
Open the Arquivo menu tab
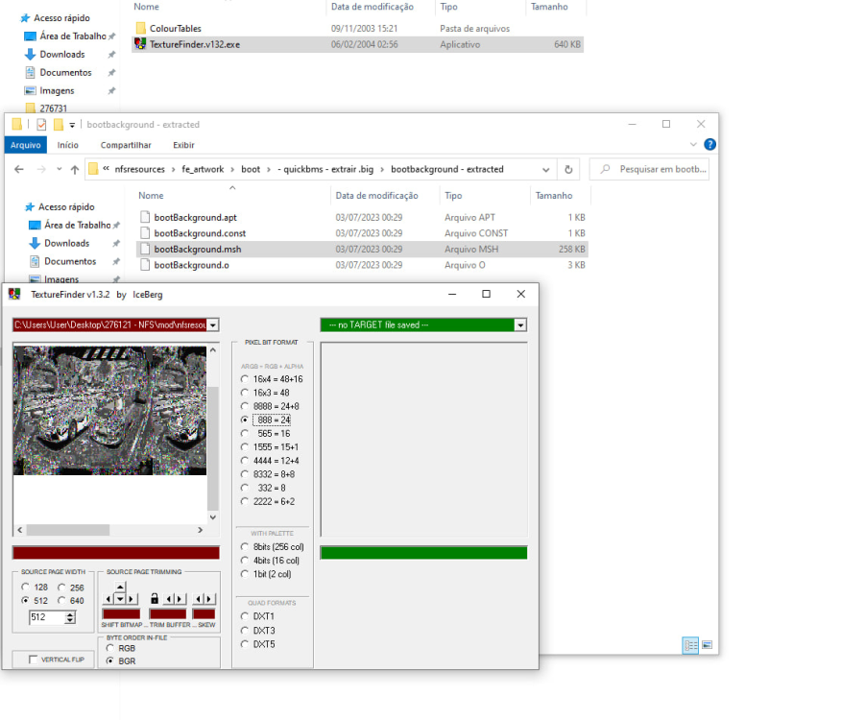(25, 145)
